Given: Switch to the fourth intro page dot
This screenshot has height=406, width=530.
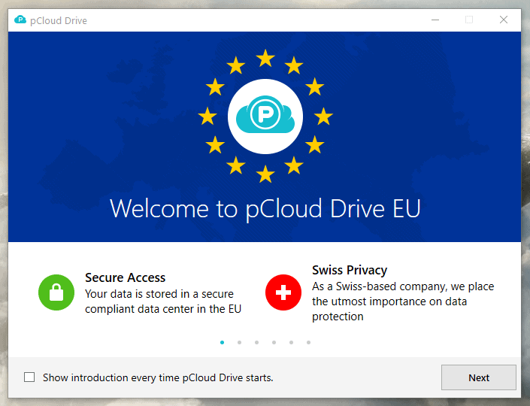Looking at the screenshot, I should tap(274, 342).
